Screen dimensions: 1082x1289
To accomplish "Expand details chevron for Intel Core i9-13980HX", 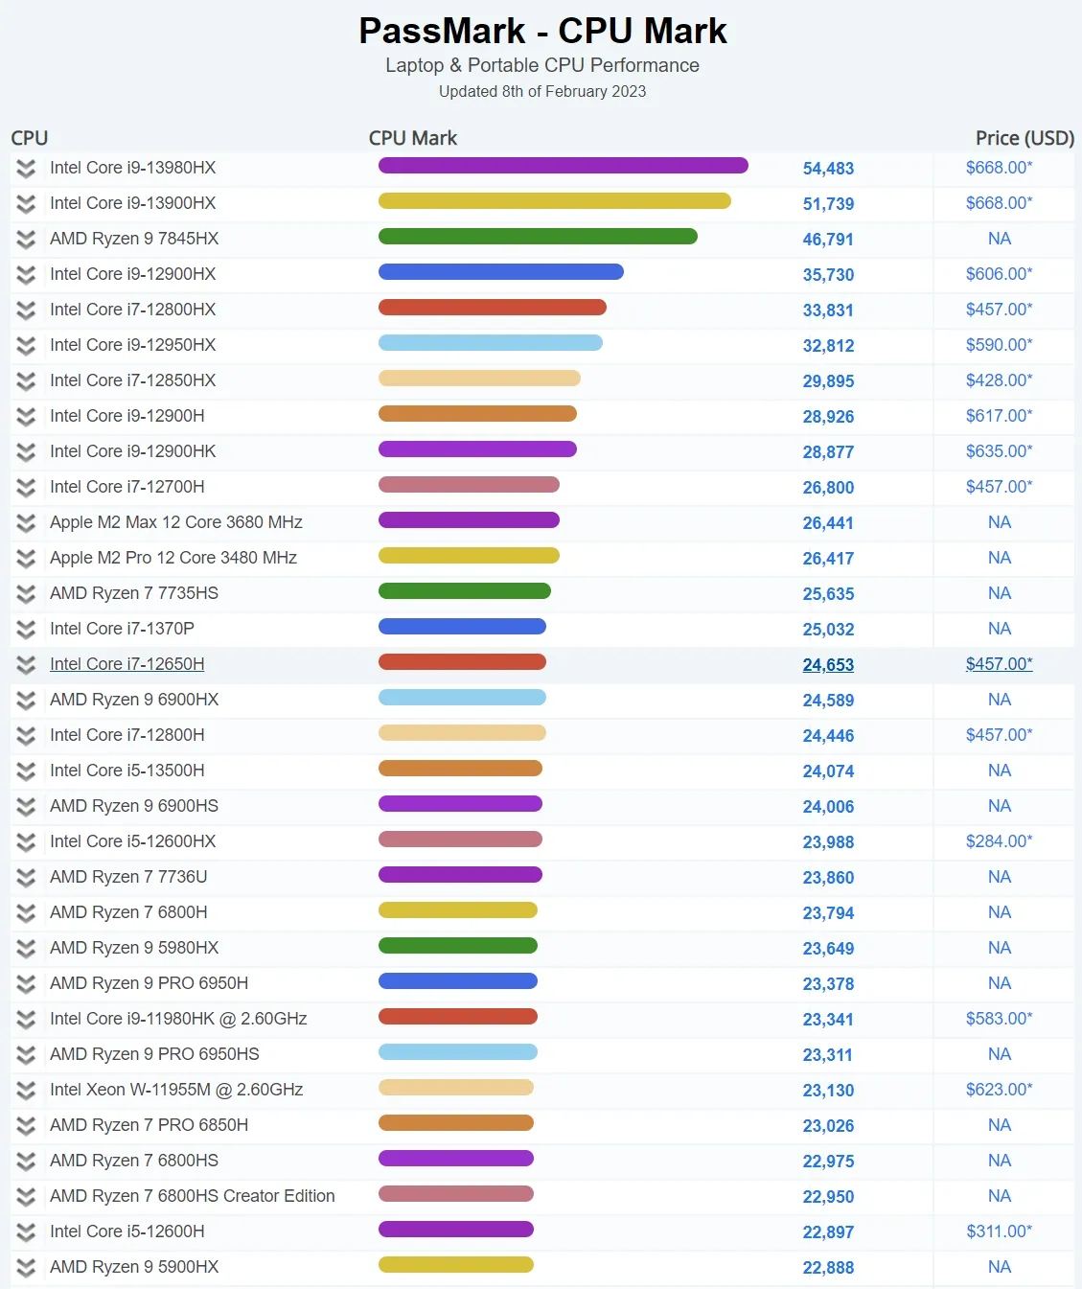I will click(x=26, y=169).
